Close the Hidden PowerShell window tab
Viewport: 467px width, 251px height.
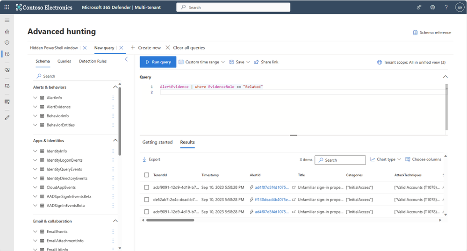[85, 48]
